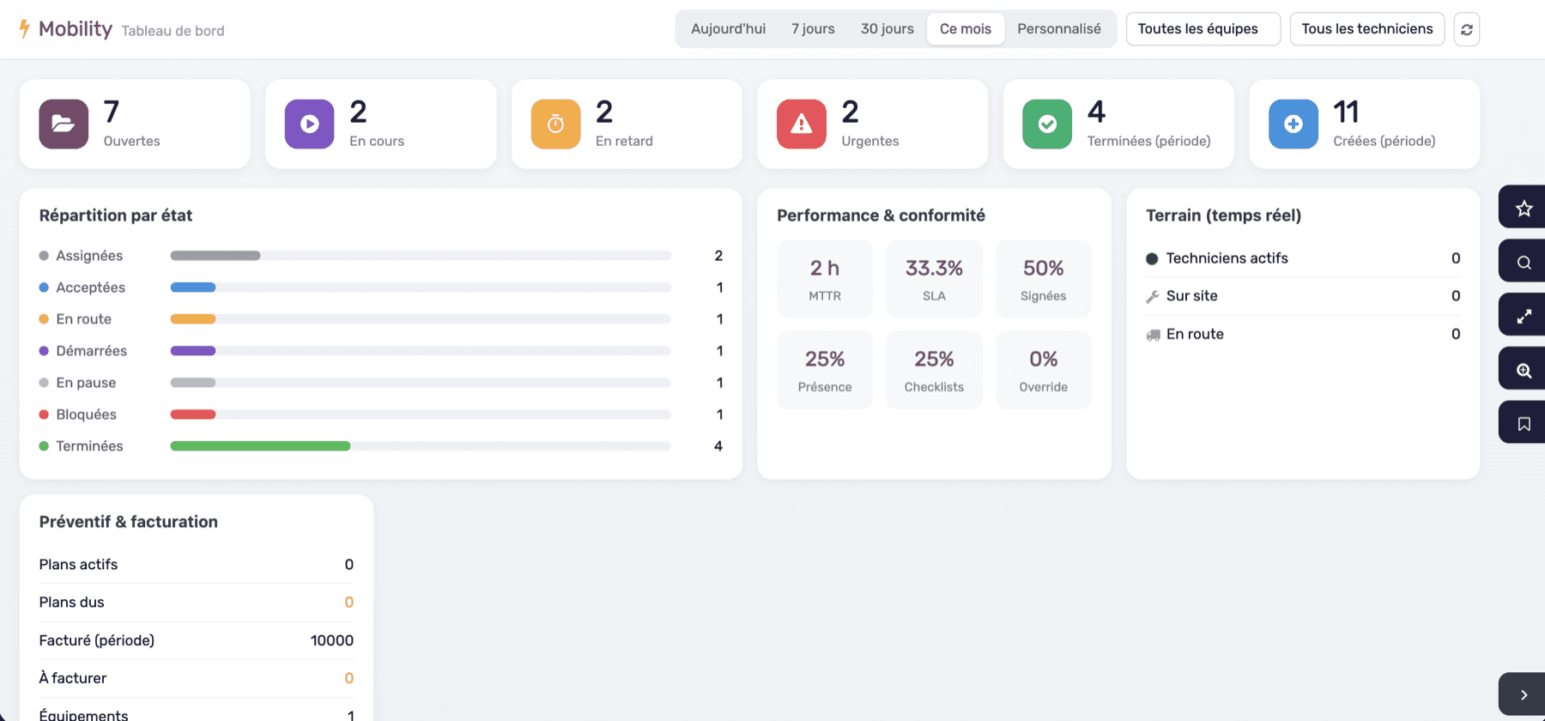Click the Bloquées red progress bar
Viewport: 1545px width, 721px height.
point(421,415)
